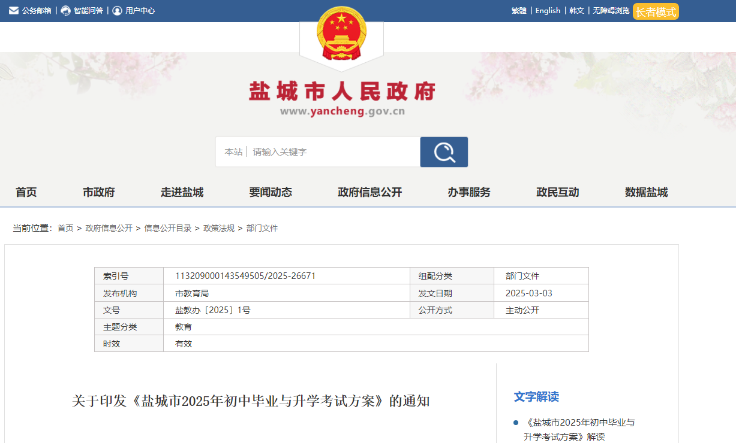This screenshot has width=736, height=443.
Task: Click the 智能问答 headset icon
Action: [x=66, y=11]
